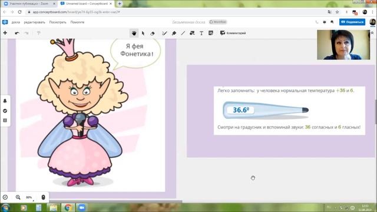Click the Поделиться share button
This screenshot has height=212, width=377.
352,22
